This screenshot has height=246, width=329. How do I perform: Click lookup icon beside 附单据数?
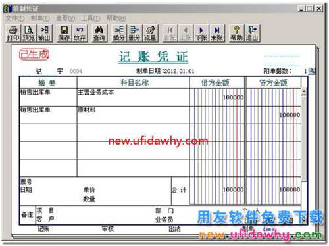click(x=312, y=70)
